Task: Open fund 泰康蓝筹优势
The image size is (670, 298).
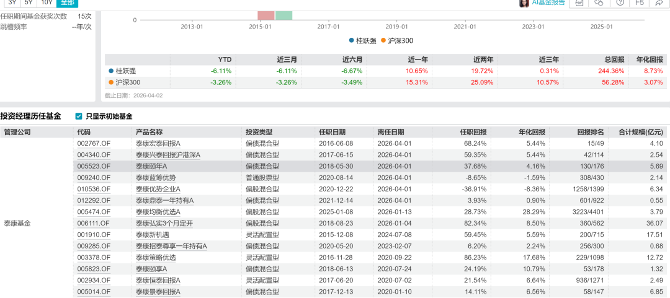Action: coord(156,178)
